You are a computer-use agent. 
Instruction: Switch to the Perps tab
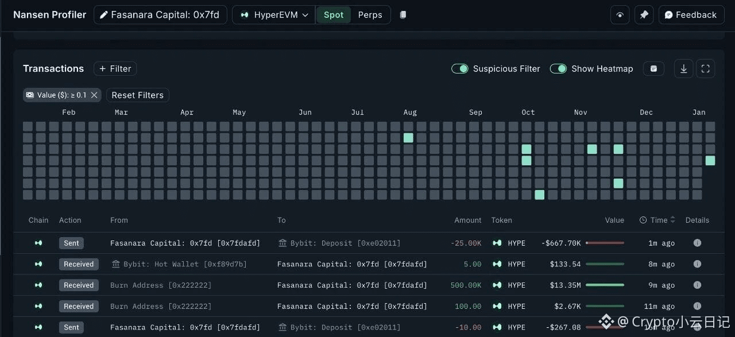pyautogui.click(x=370, y=15)
